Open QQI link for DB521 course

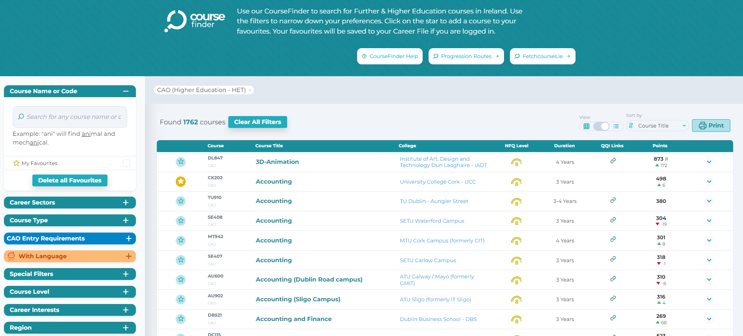pos(613,318)
